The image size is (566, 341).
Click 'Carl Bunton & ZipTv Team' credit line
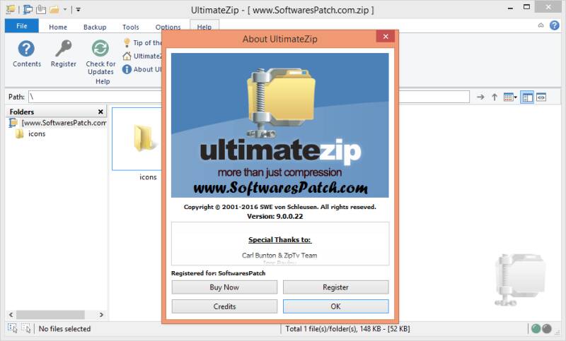click(x=279, y=256)
